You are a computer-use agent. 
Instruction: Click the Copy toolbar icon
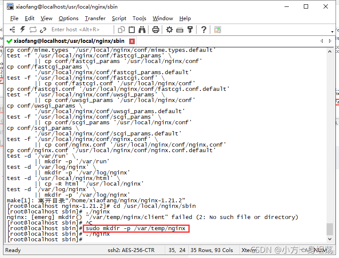coord(121,30)
